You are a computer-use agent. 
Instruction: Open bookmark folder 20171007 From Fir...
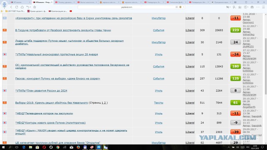[15, 11]
